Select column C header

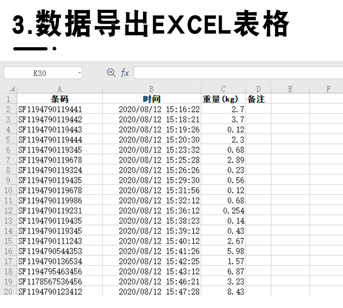(x=223, y=89)
